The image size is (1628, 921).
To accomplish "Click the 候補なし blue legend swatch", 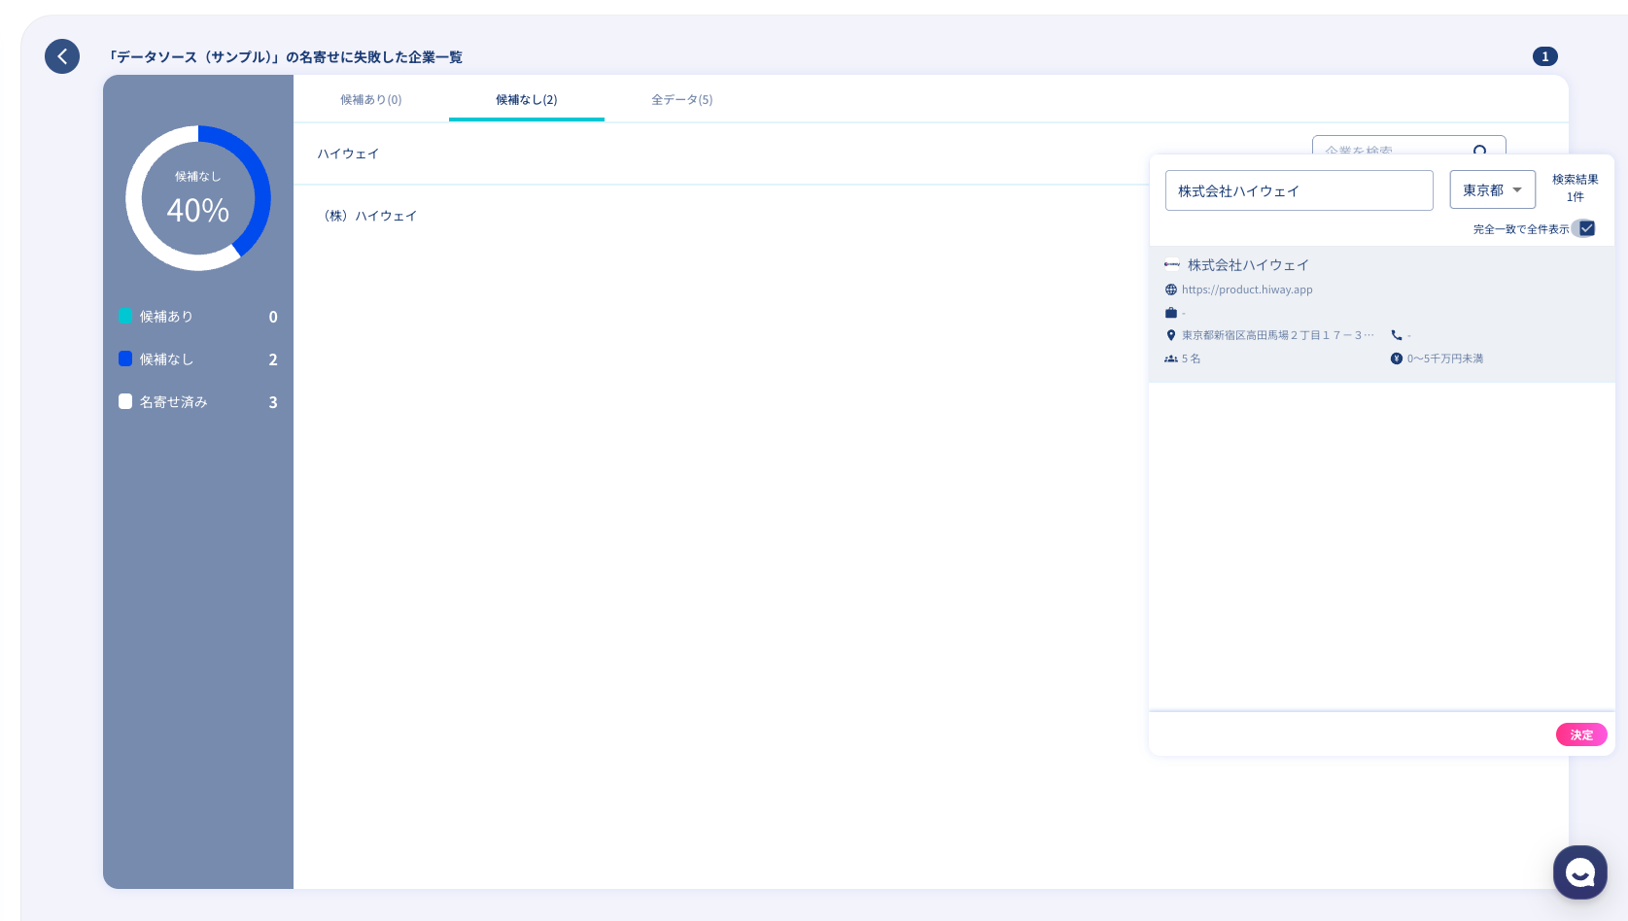I will point(125,358).
